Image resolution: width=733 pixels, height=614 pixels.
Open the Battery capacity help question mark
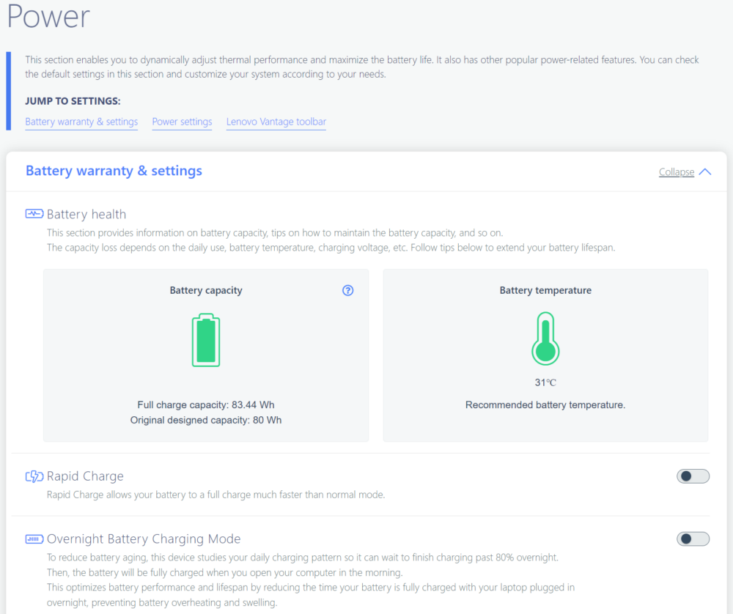coord(348,290)
